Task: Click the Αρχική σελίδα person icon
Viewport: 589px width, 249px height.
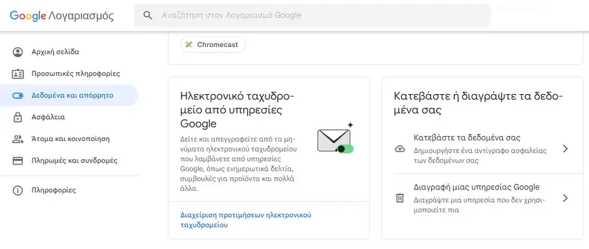Action: pos(17,52)
